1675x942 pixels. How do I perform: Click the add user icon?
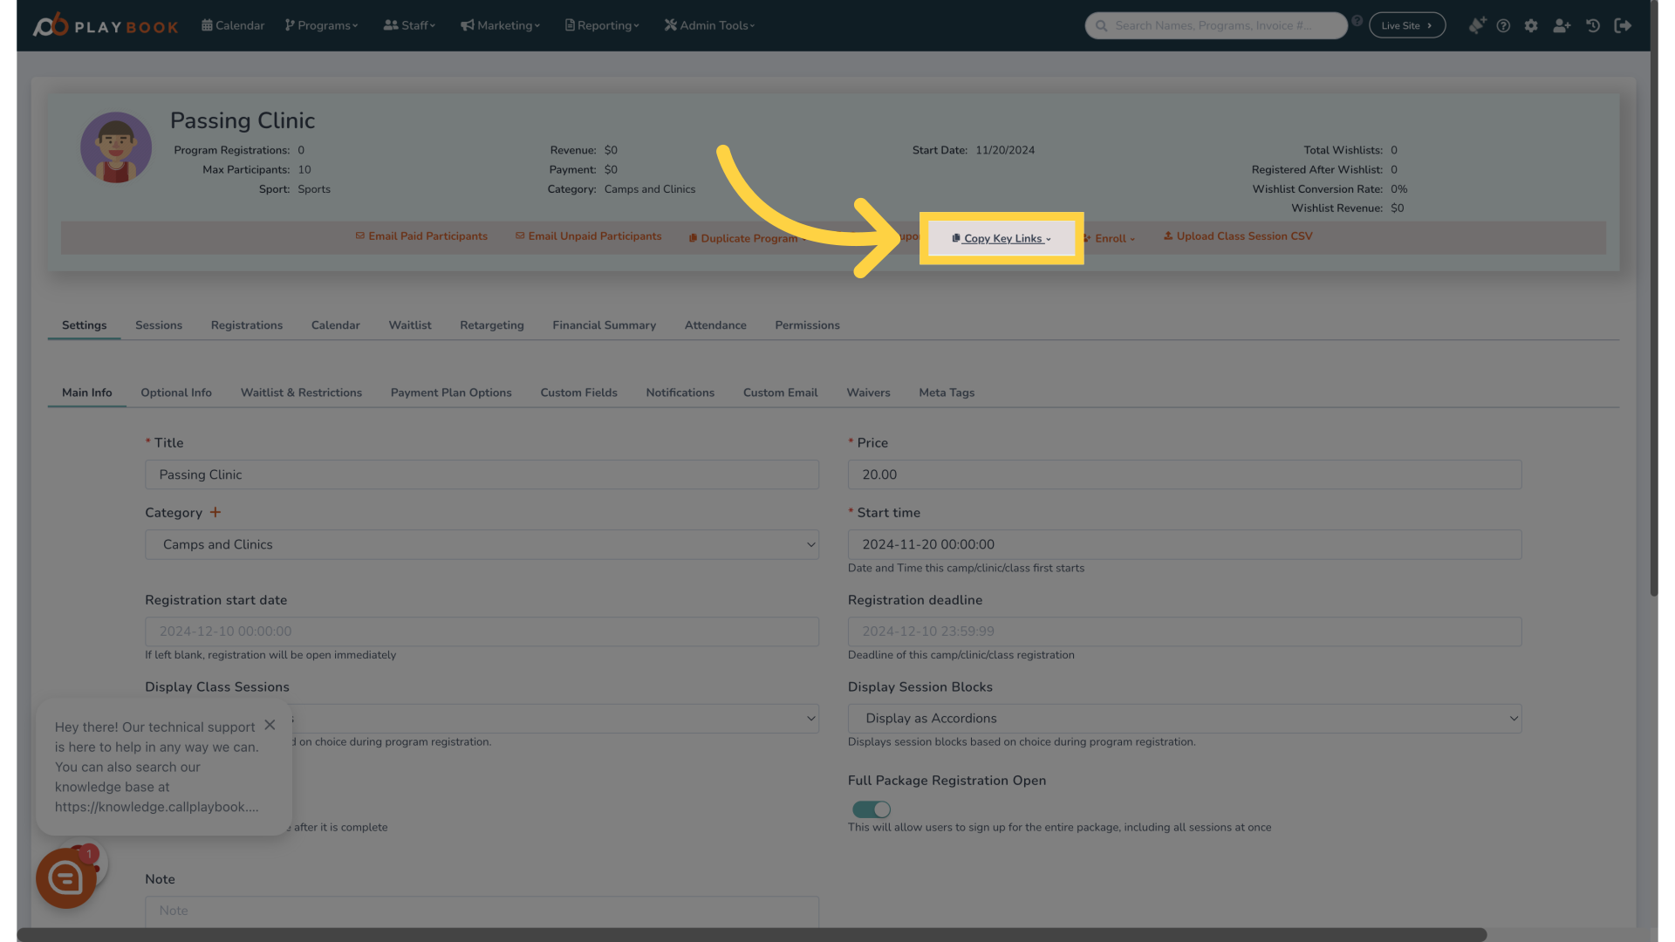point(1562,25)
